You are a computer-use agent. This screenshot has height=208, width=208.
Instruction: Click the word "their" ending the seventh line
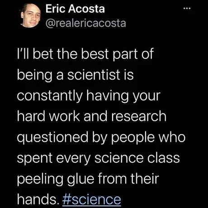[145, 179]
